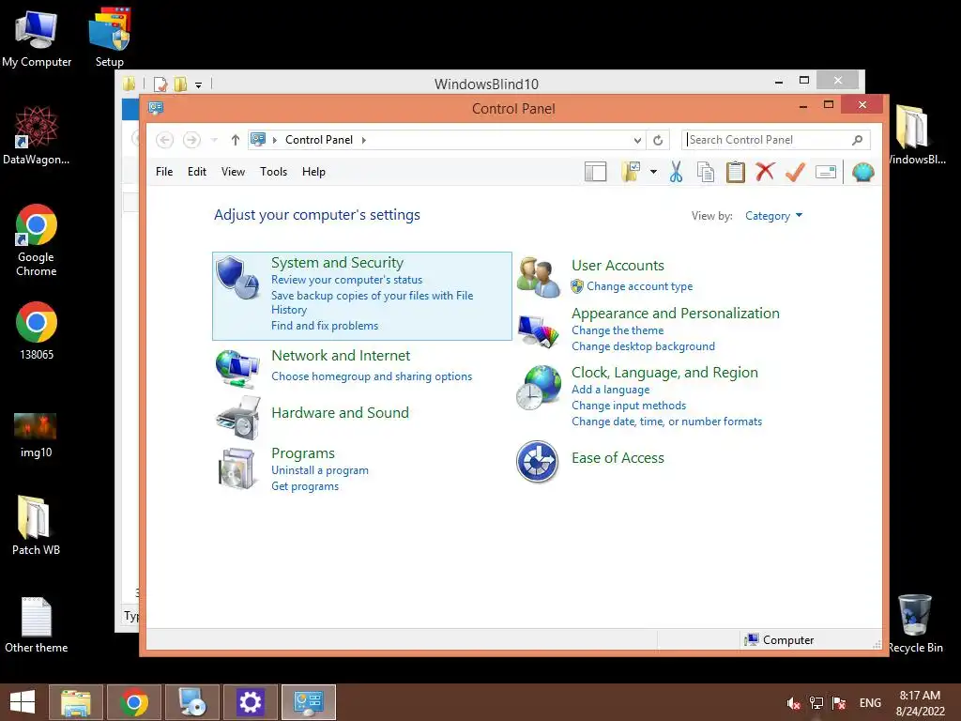
Task: Expand the Control Panel breadcrumb arrow
Action: click(x=364, y=140)
